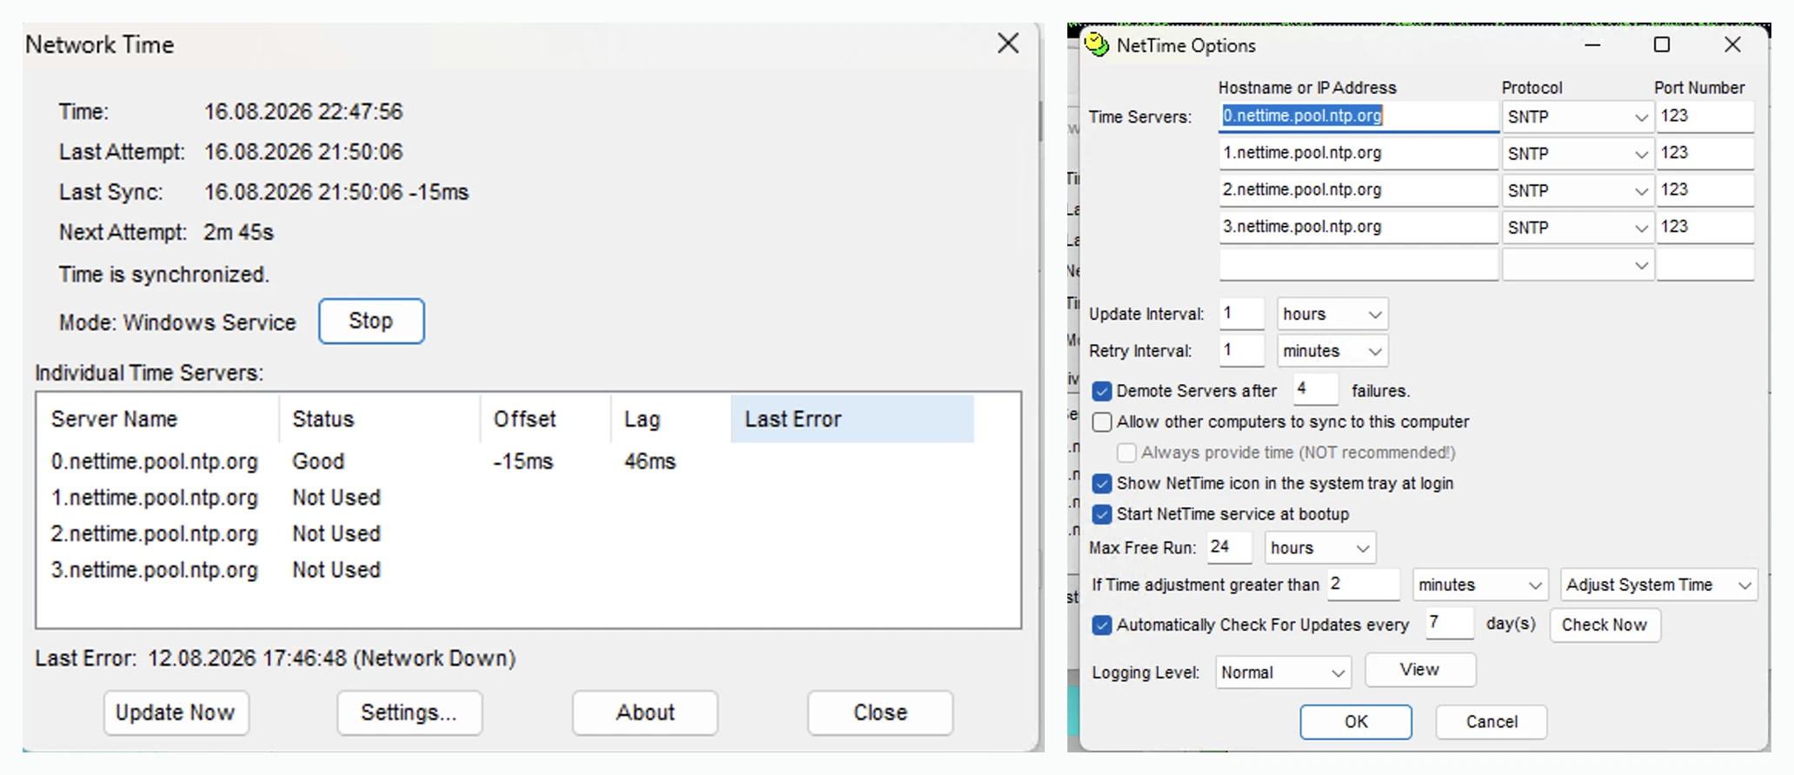This screenshot has height=775, width=1794.
Task: Enable Allow other computers to sync checkbox
Action: coord(1102,422)
